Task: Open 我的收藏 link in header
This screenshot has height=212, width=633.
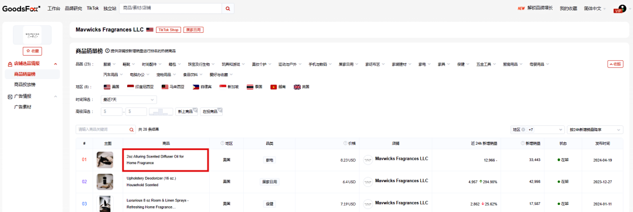Action: click(568, 8)
